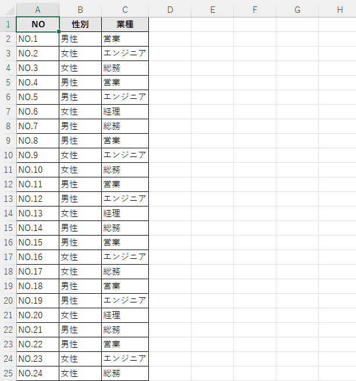Screen dimensions: 356x381
Task: Click cell containing NO.19
Action: click(x=38, y=301)
